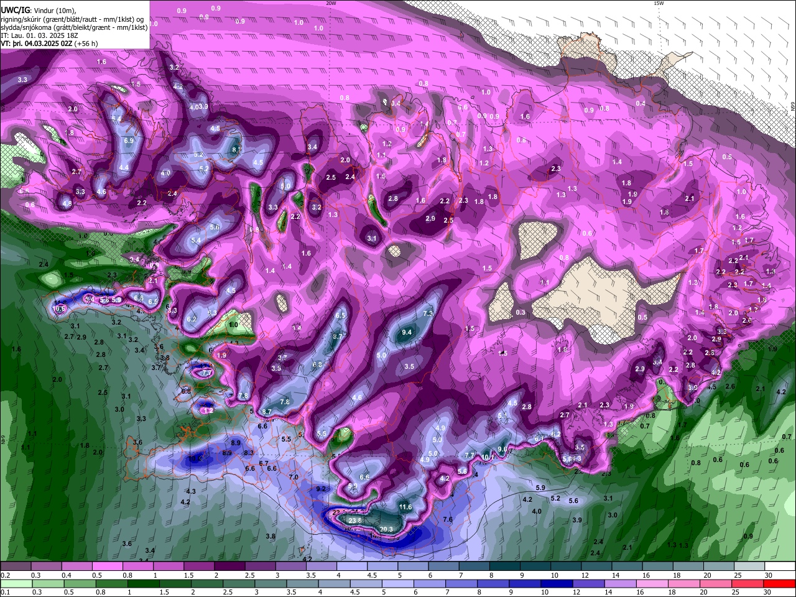This screenshot has width=796, height=597.
Task: Select the dark teal 8–9 swatch in upper legend
Action: (x=505, y=567)
